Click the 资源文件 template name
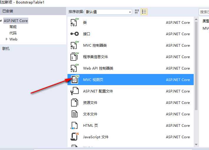 point(90,102)
